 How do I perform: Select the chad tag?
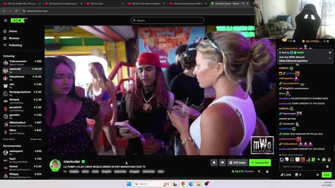coord(95,172)
